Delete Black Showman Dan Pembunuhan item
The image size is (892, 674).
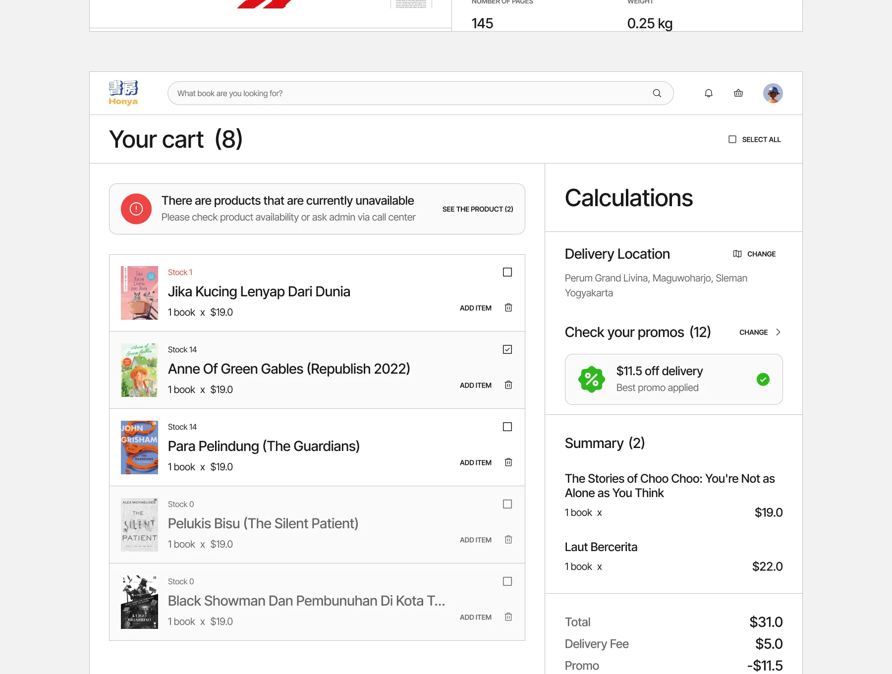point(508,617)
